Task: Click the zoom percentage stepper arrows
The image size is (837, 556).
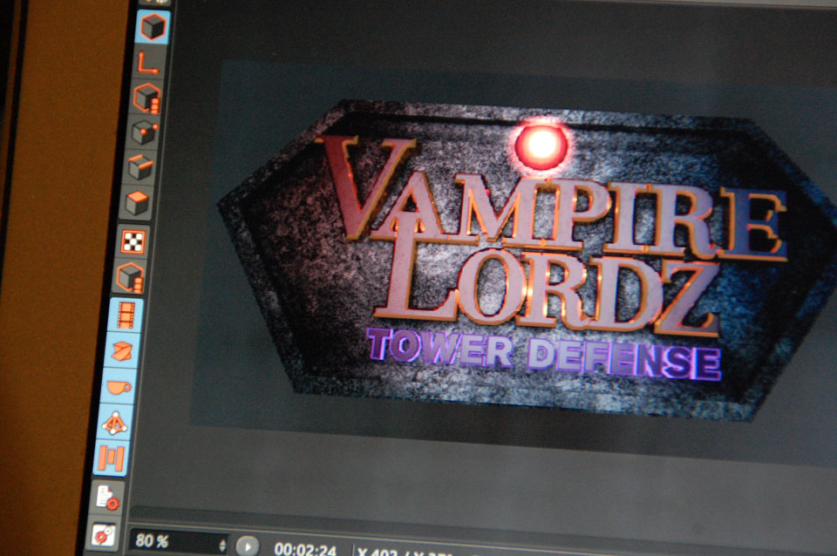Action: click(221, 545)
